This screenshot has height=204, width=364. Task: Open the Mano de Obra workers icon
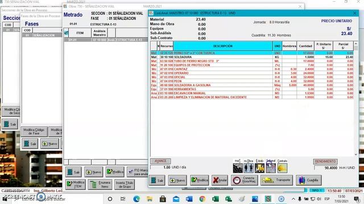(249, 168)
